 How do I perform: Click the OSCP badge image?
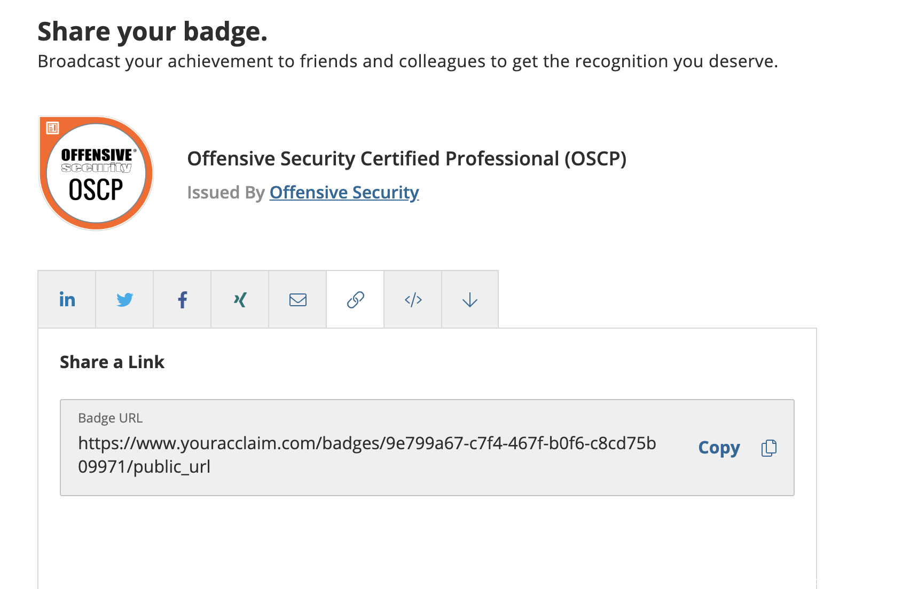point(96,173)
